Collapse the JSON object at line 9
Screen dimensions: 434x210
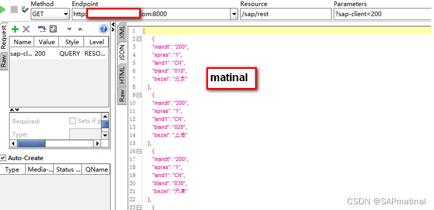[139, 95]
